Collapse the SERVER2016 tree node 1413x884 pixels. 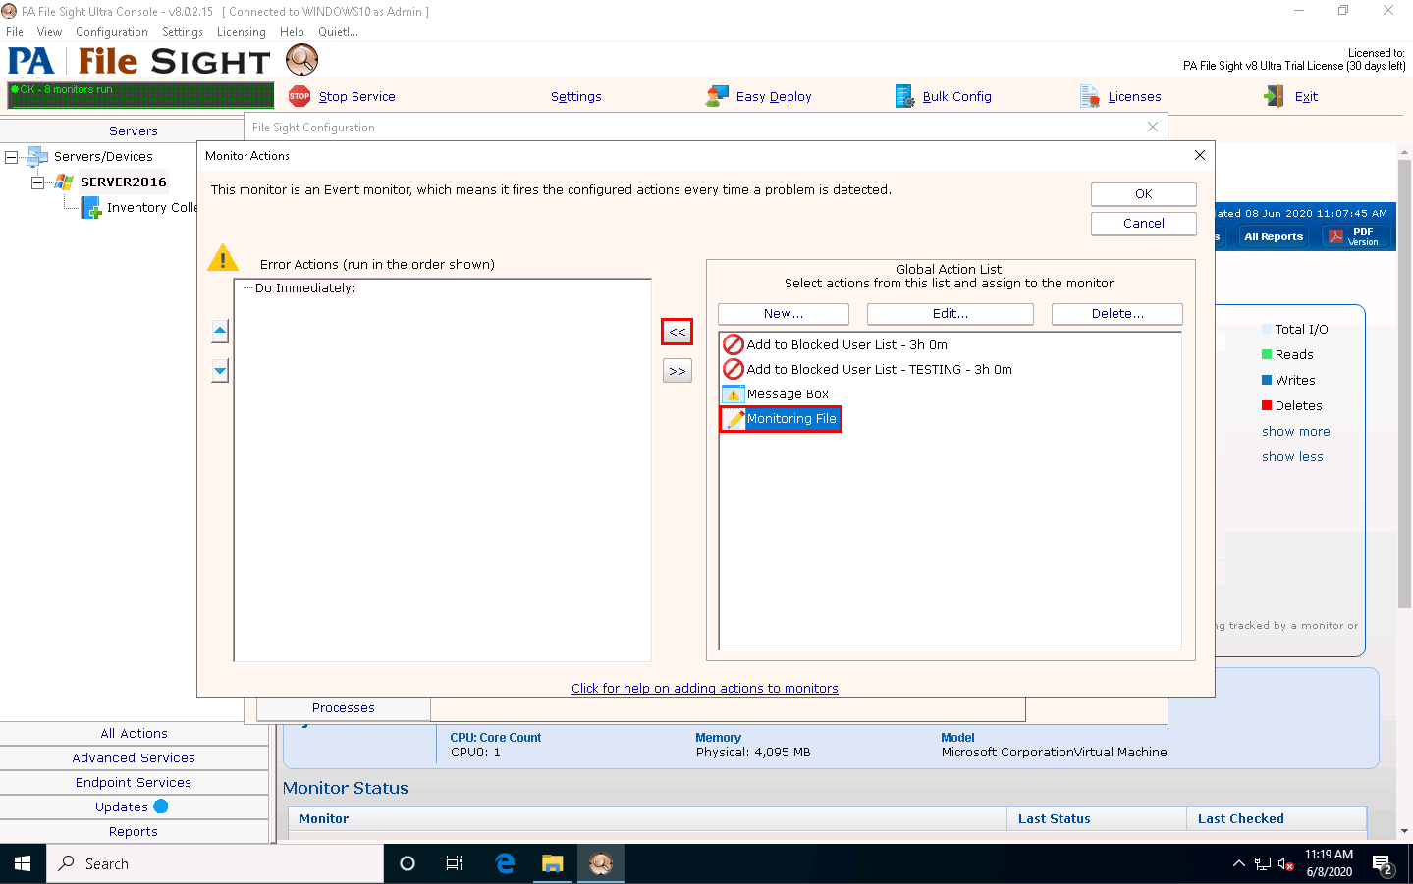tap(37, 182)
